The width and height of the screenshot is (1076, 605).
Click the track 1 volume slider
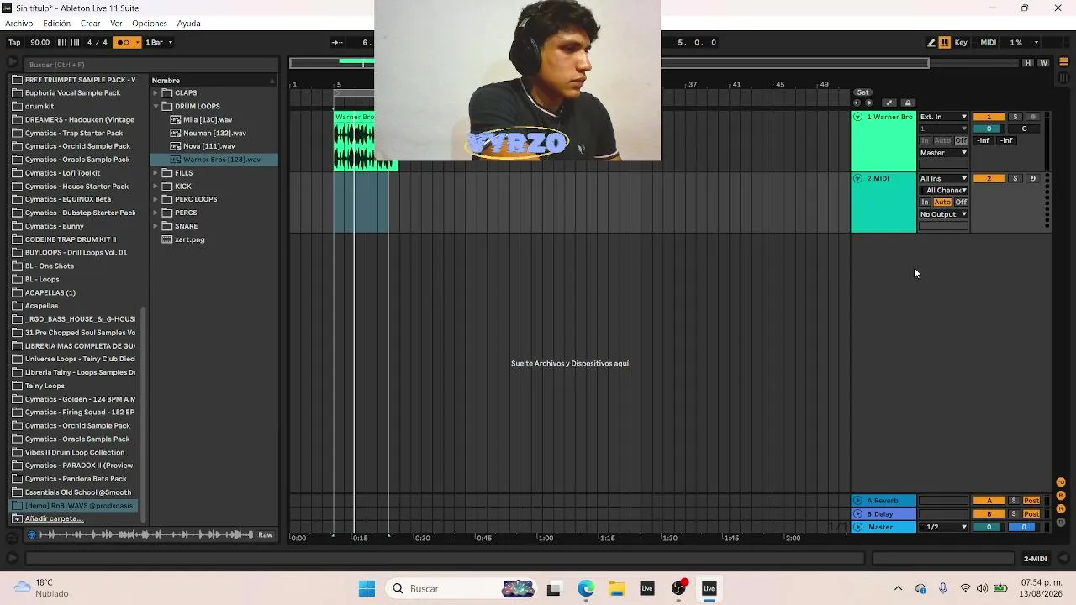(x=989, y=129)
